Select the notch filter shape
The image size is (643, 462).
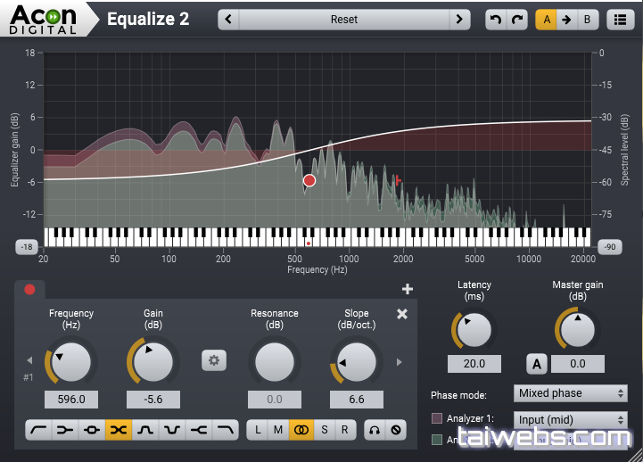click(171, 430)
